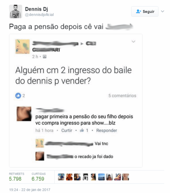This screenshot has width=170, height=193.
Task: Click the first liker avatar in the row
Action: [61, 177]
